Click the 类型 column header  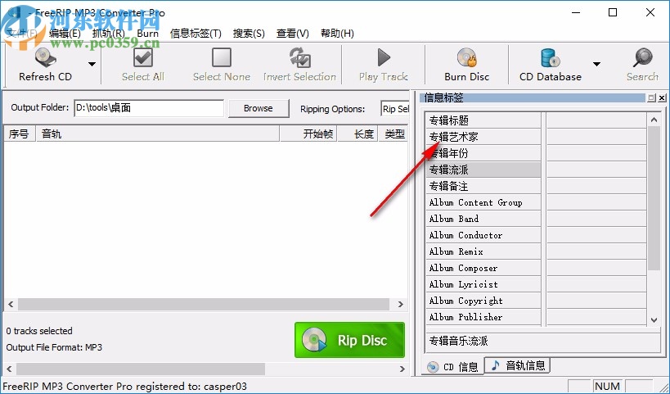pos(393,134)
